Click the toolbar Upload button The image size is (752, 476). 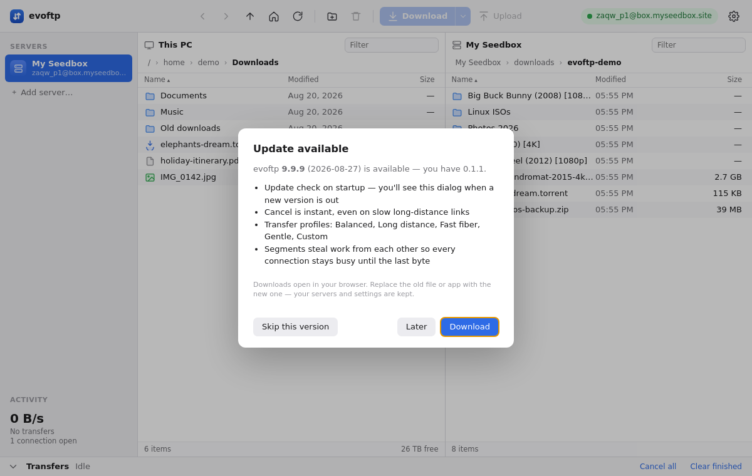500,16
